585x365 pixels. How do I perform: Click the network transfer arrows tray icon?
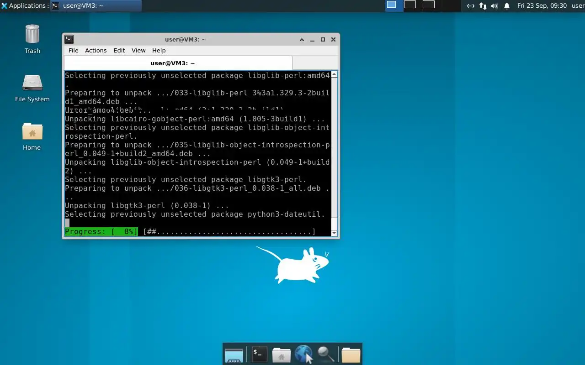point(483,6)
